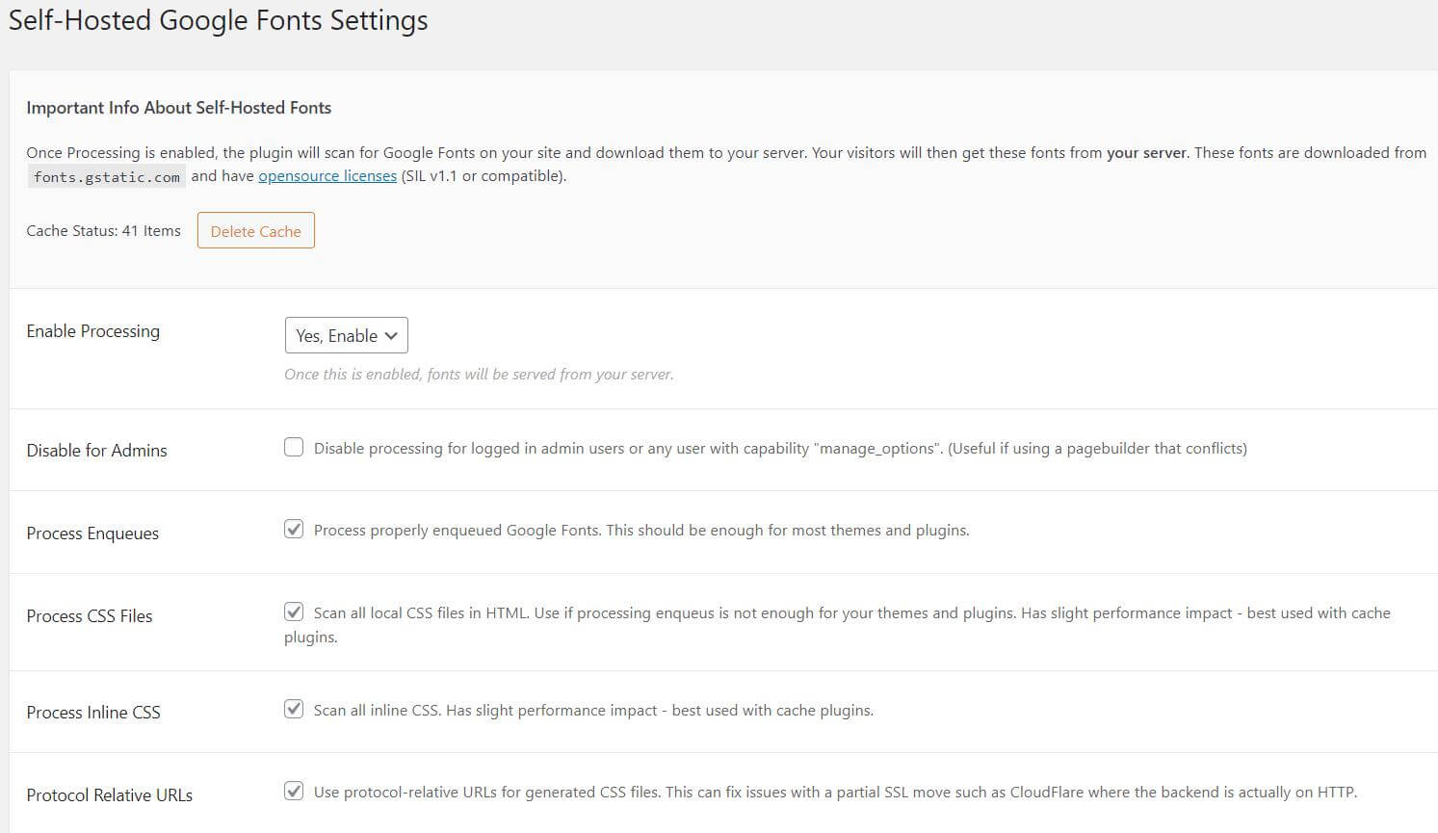Screen dimensions: 1438x833
Task: Check the Disable for Admins checkbox
Action: click(294, 447)
